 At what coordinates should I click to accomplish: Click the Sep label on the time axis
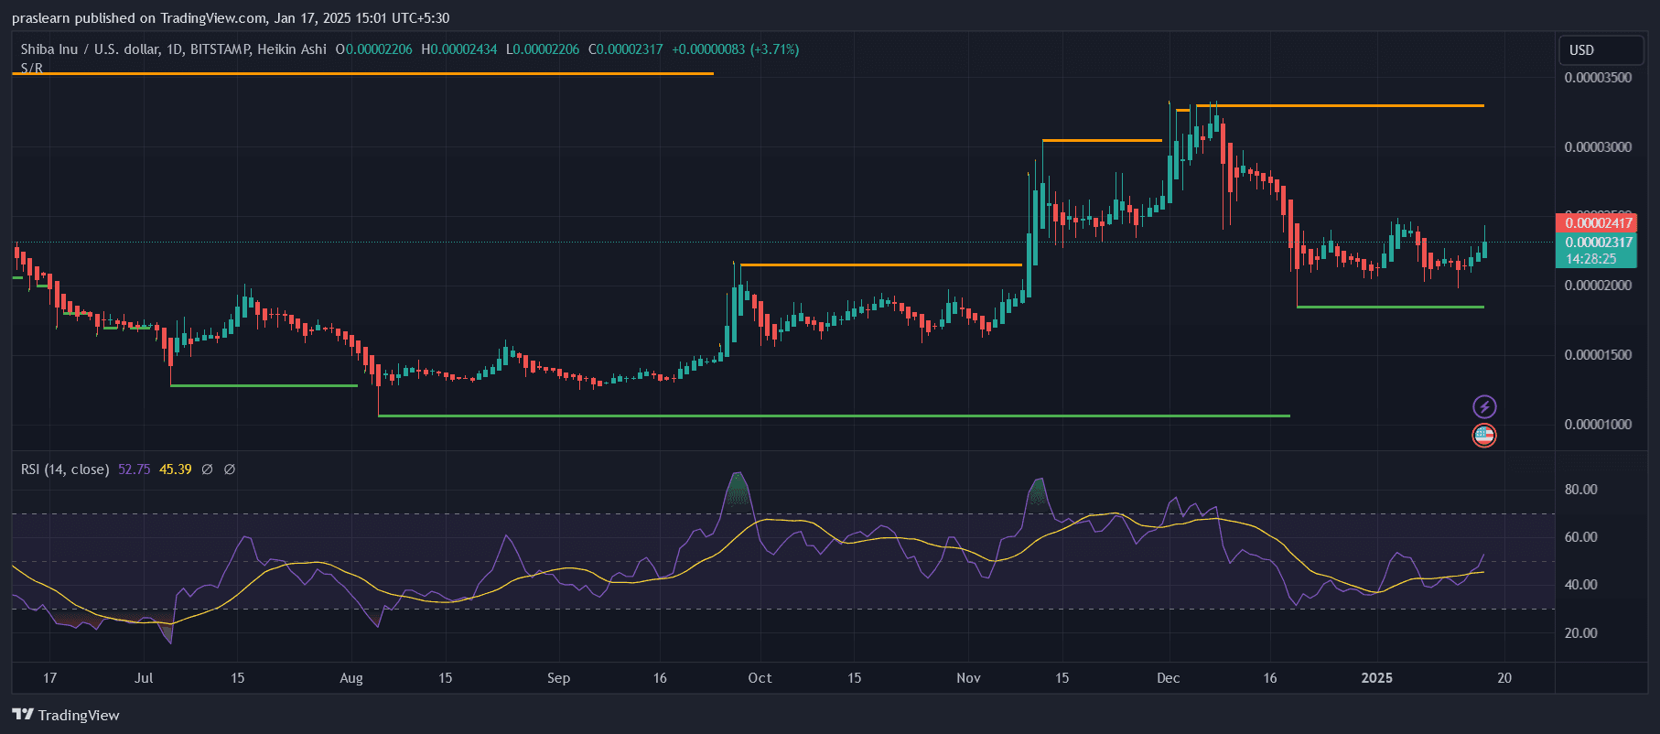558,678
